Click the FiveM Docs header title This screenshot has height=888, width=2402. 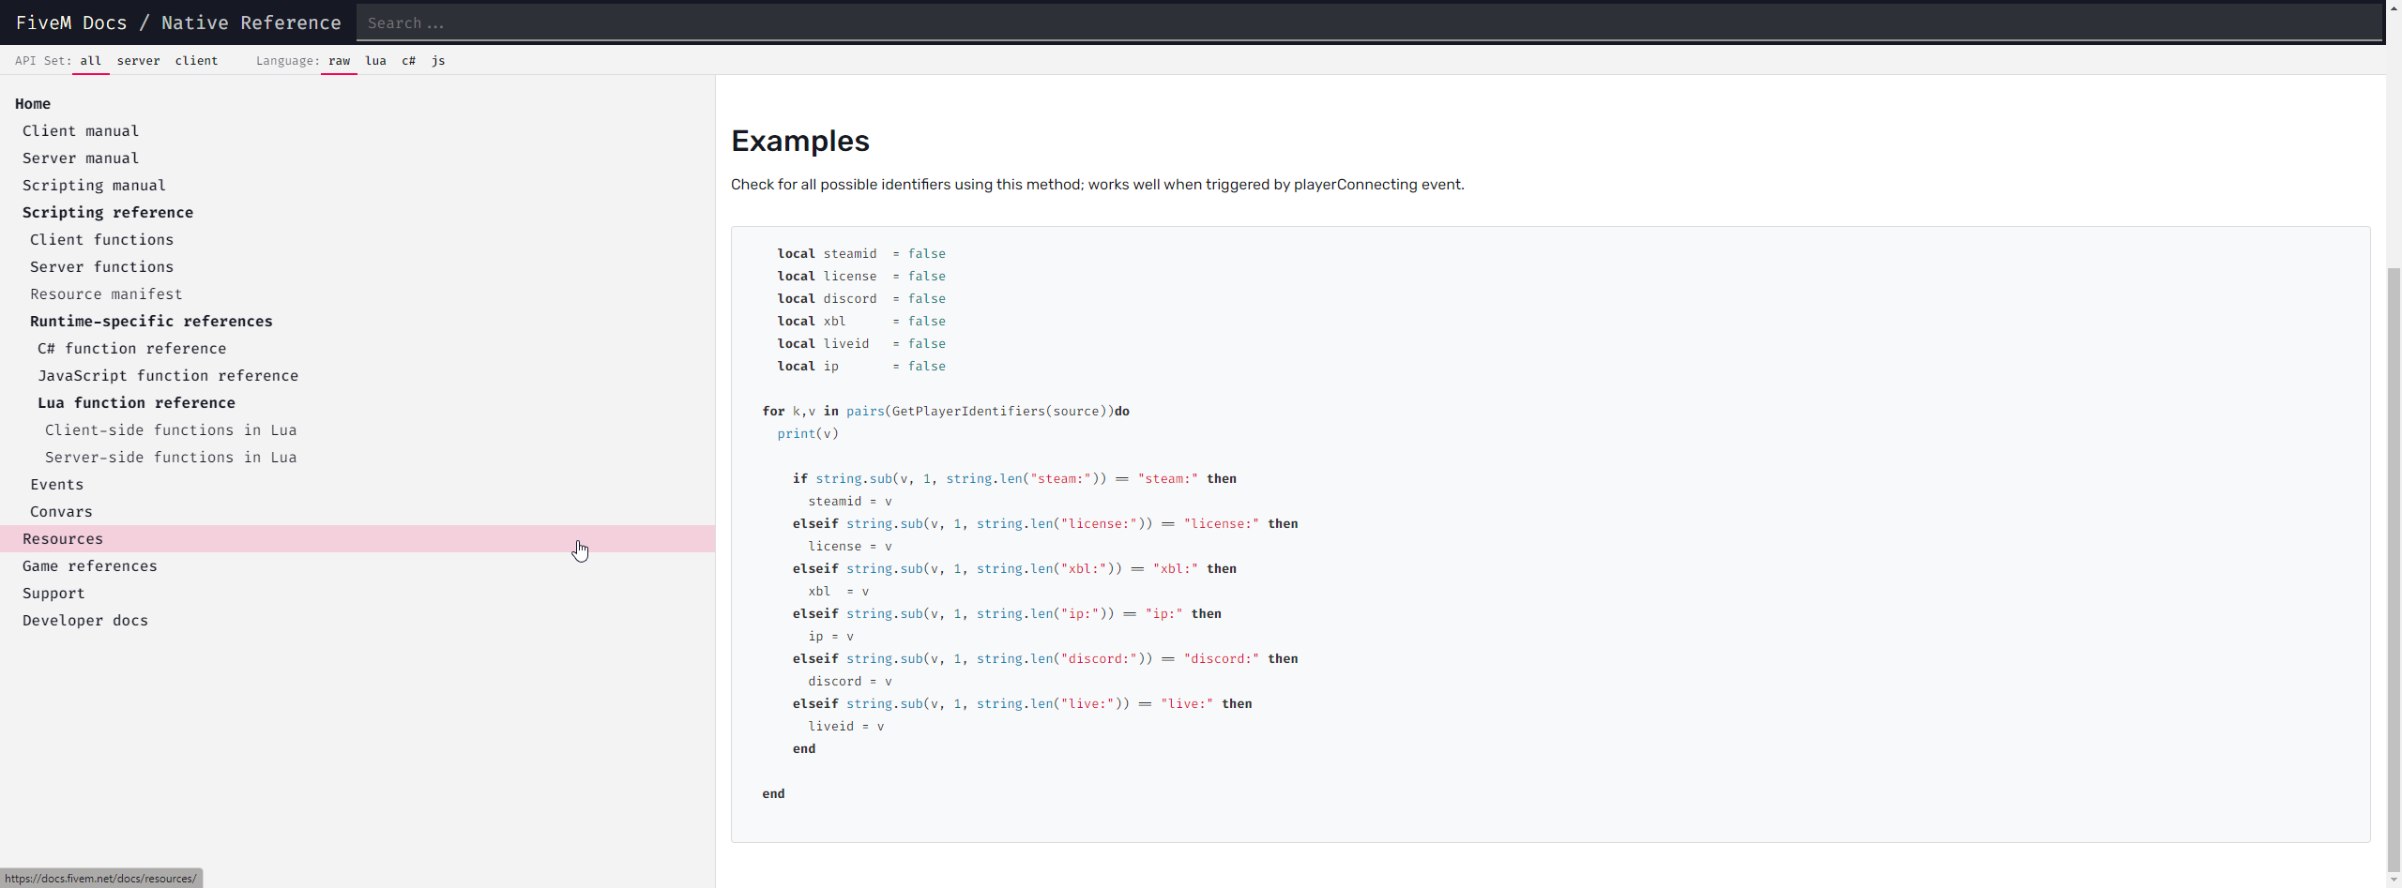pyautogui.click(x=71, y=23)
